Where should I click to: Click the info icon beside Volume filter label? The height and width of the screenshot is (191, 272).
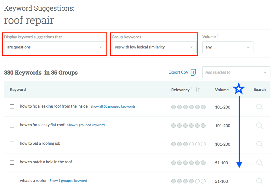[x=218, y=36]
